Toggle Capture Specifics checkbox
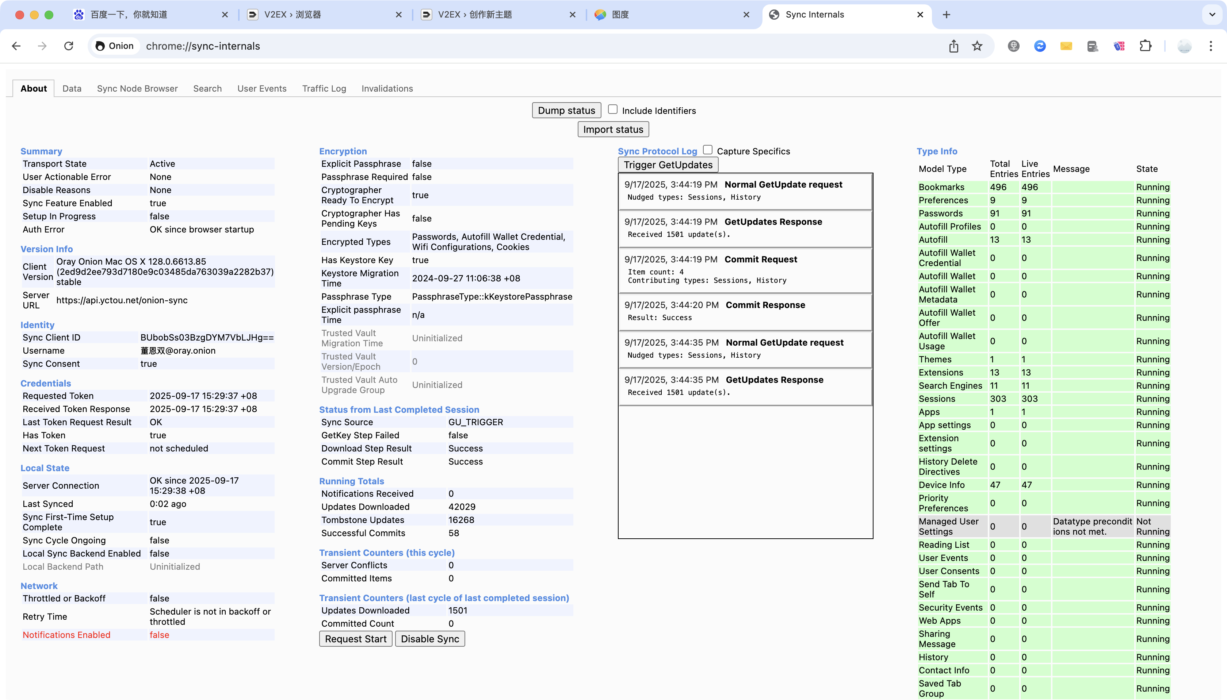 (x=707, y=150)
